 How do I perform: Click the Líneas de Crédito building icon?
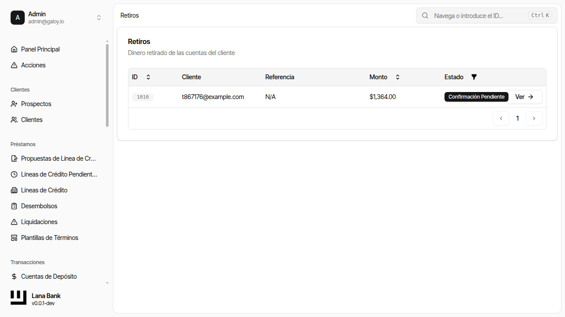coord(14,190)
